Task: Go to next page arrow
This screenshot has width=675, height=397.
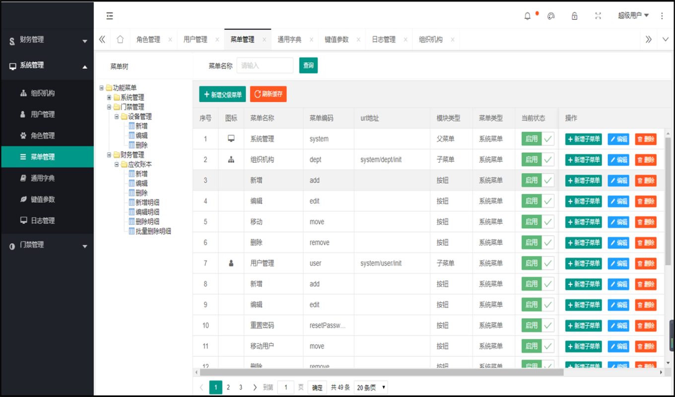Action: 255,388
